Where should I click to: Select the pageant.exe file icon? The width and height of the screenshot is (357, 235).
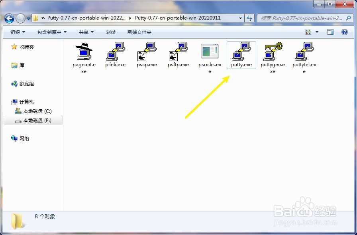[x=84, y=51]
